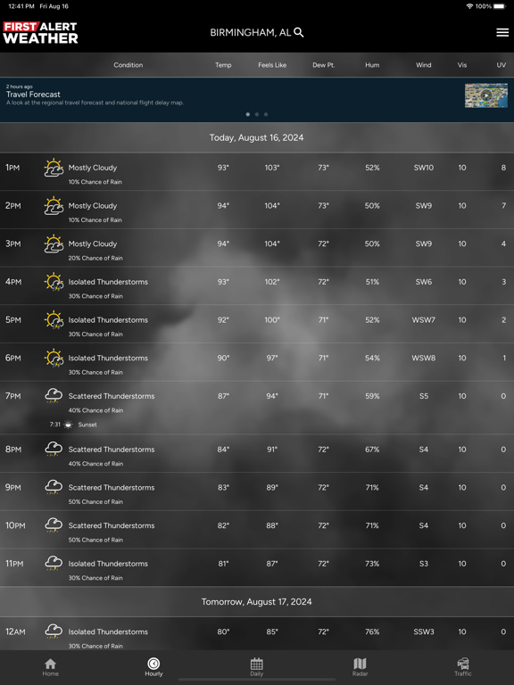The height and width of the screenshot is (685, 514).
Task: Tap the 10PM scattered thunderstorms icon
Action: point(54,525)
